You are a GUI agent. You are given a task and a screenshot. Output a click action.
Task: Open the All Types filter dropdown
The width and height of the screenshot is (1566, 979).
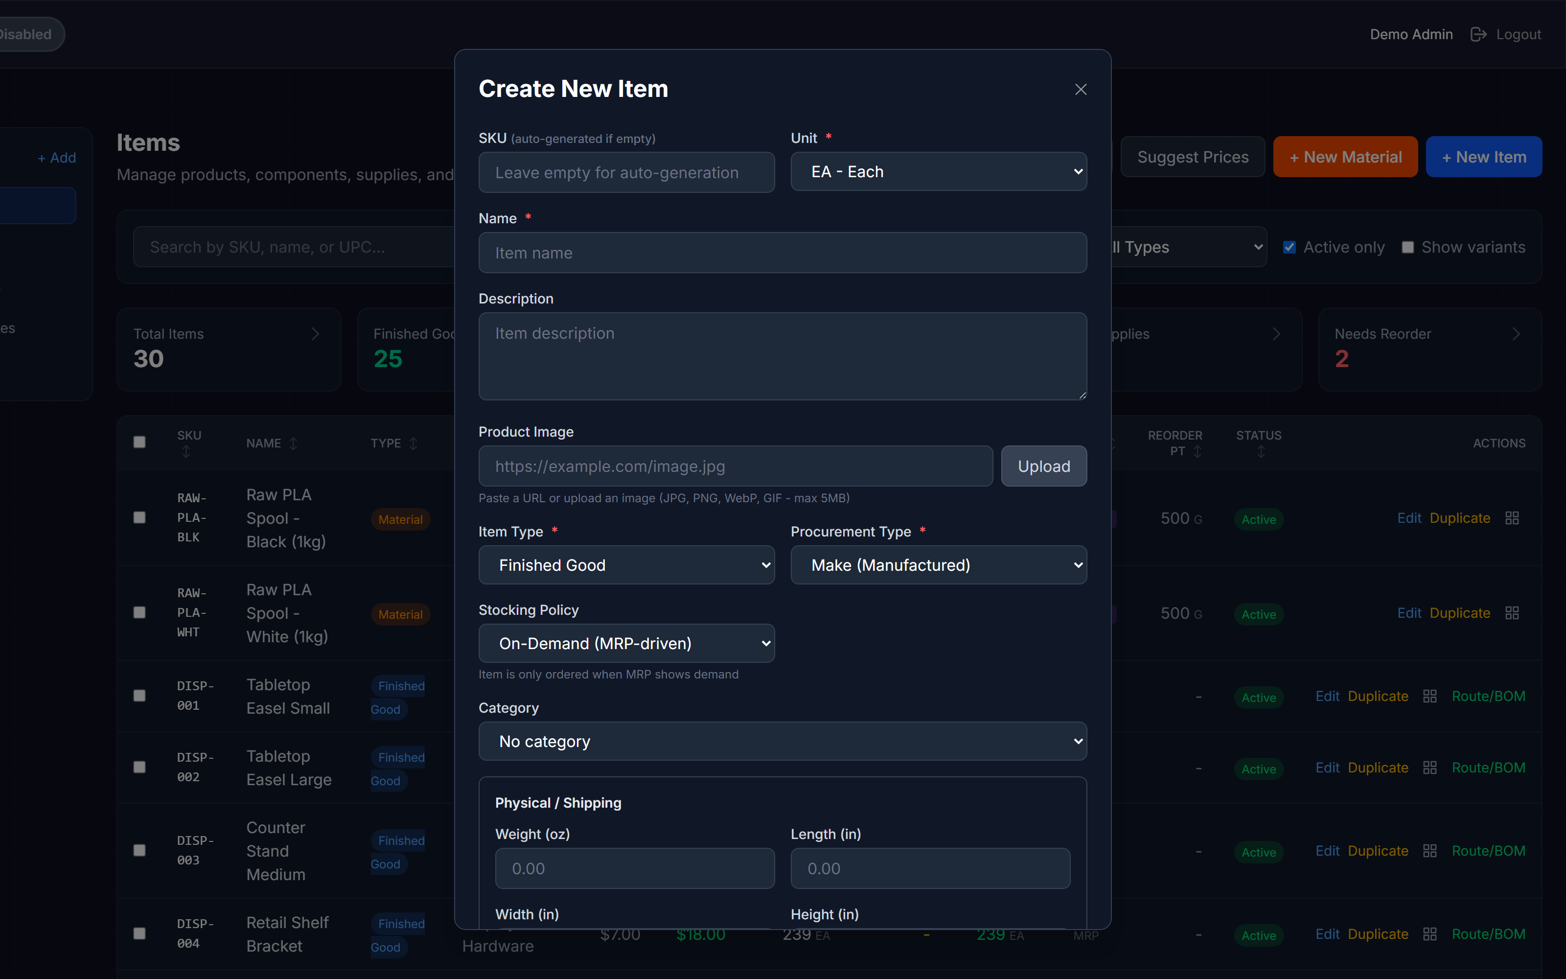click(x=1188, y=247)
